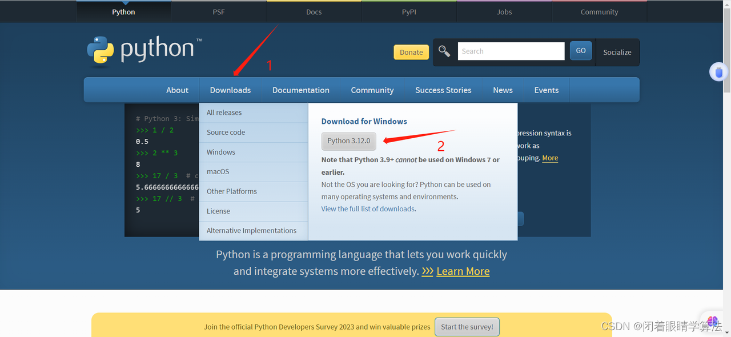The width and height of the screenshot is (731, 337).
Task: Click the Python Developers Survey 2023 text
Action: point(316,327)
